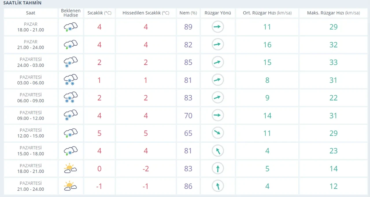Click the snow icon for Pazartesi 06.00 - 09.00
This screenshot has height=197, width=370.
[71, 98]
